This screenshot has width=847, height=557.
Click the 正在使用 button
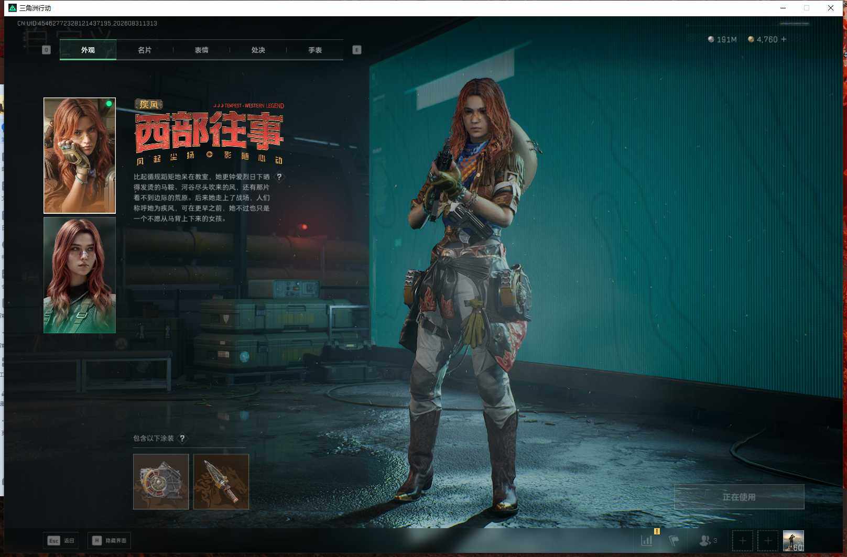(739, 497)
